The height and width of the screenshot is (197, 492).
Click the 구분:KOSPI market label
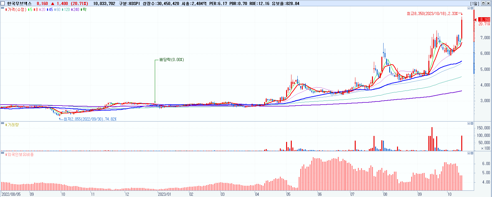(130, 3)
